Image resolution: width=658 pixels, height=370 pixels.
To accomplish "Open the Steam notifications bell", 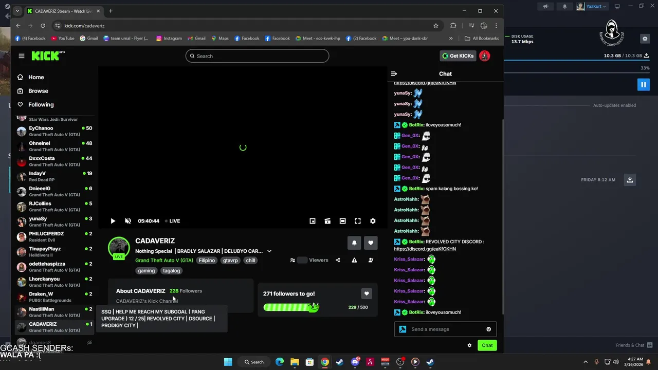I will pos(565,6).
